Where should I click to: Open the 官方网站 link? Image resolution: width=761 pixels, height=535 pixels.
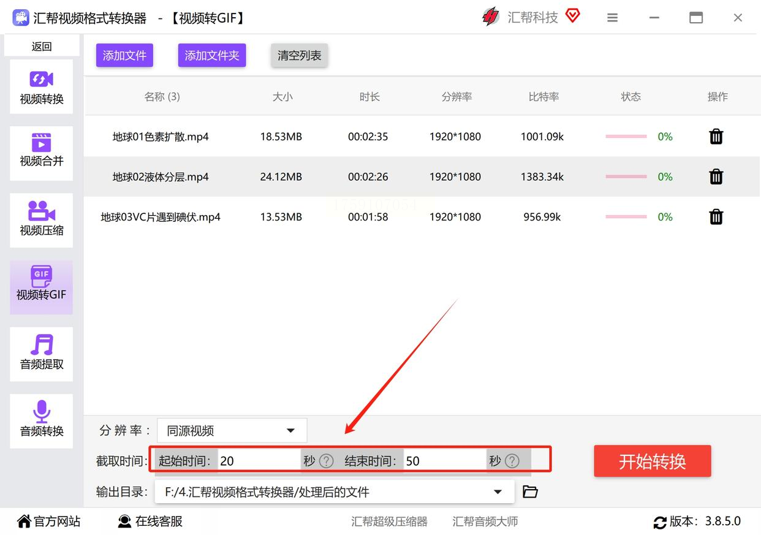49,522
